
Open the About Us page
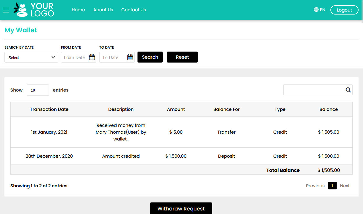[103, 10]
